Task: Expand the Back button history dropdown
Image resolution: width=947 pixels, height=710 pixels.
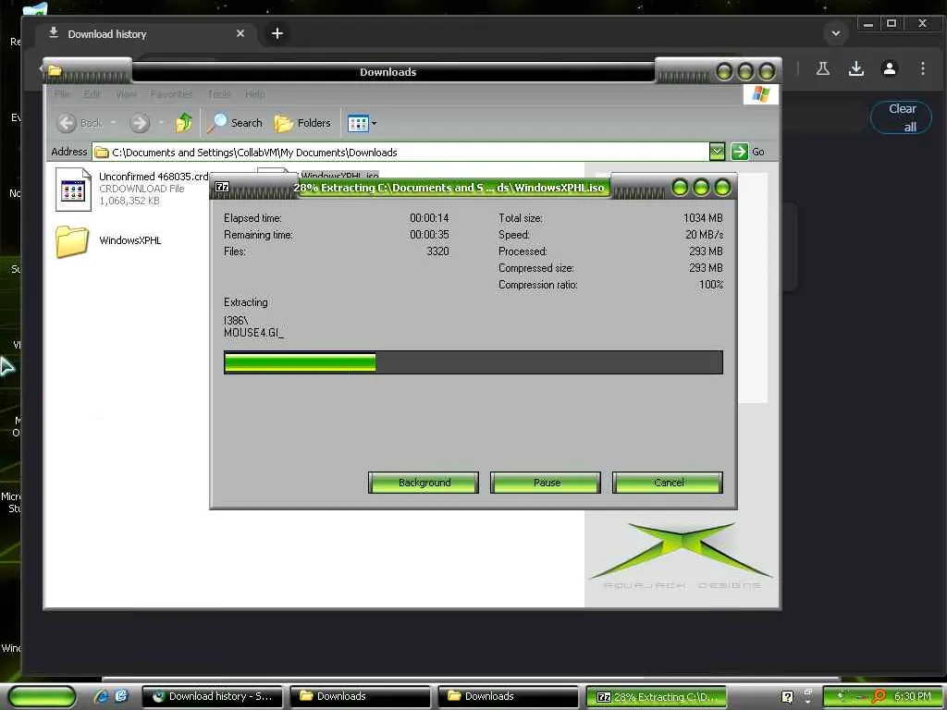Action: [x=113, y=123]
